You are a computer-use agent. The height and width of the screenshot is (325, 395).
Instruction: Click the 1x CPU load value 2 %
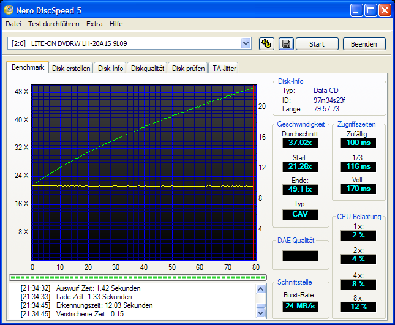[x=358, y=236]
